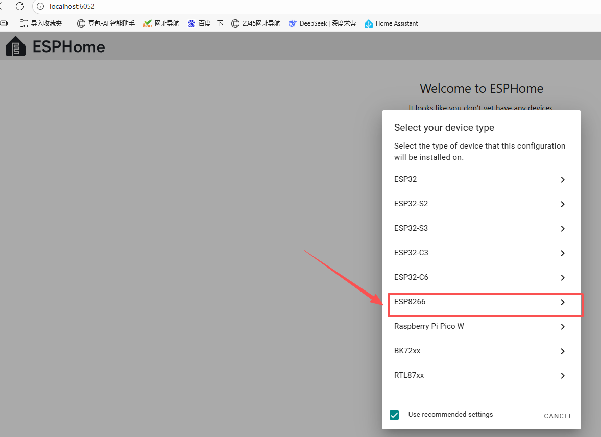Open the DeepSeek 深度求索 bookmark

click(322, 23)
